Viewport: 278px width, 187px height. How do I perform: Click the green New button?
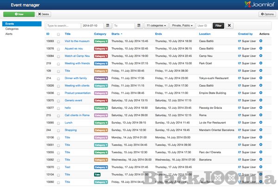coord(17,14)
